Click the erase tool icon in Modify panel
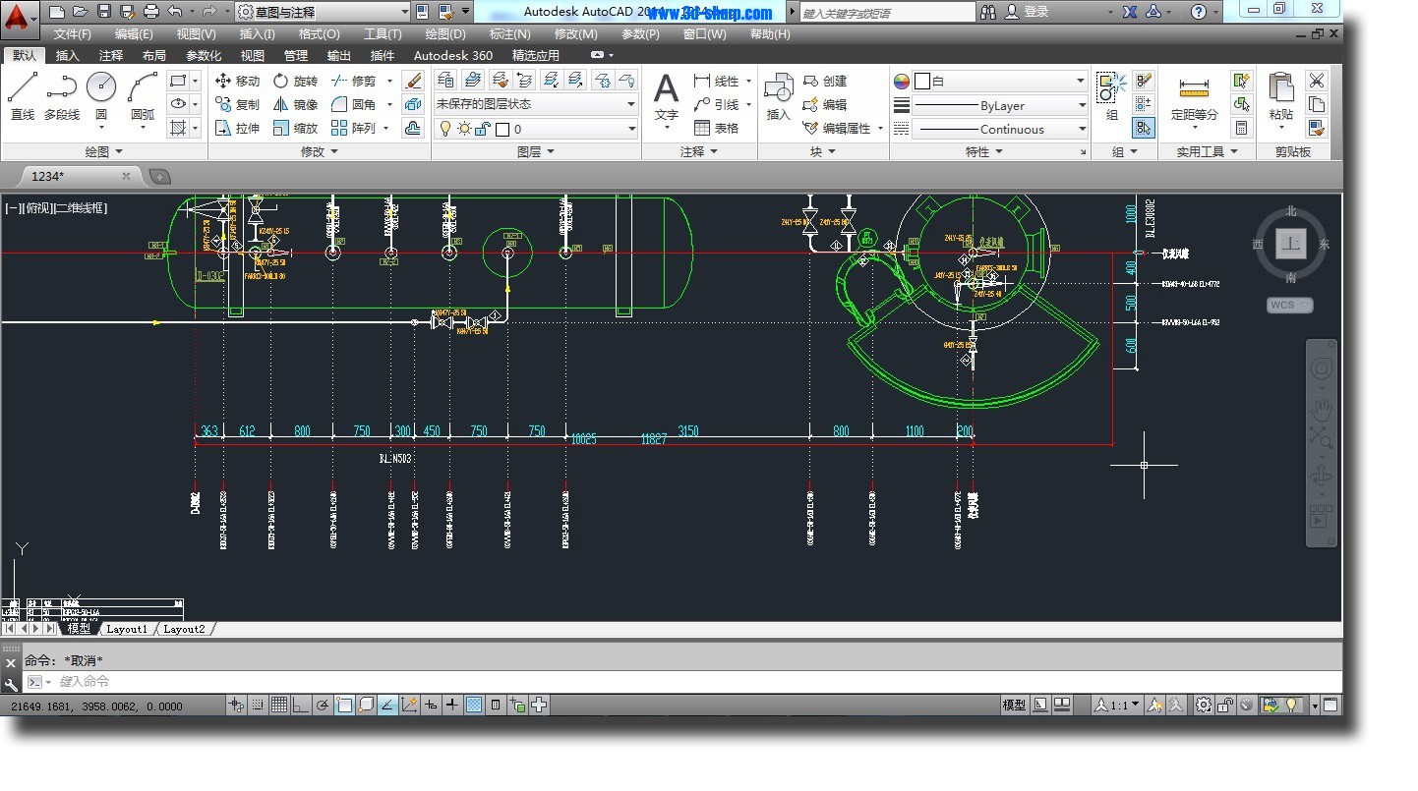Screen dimensions: 1418x791 click(x=414, y=81)
